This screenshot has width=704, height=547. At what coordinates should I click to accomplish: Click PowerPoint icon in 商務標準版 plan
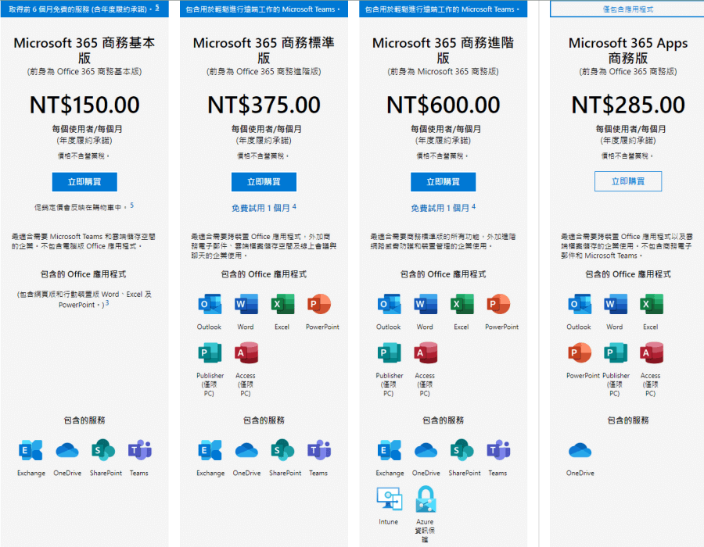[x=319, y=305]
